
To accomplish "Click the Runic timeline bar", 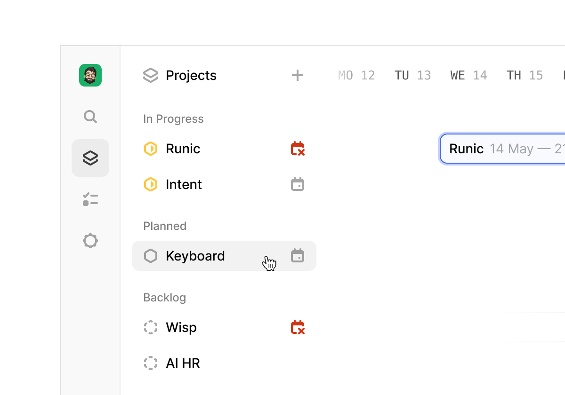I will coord(502,149).
